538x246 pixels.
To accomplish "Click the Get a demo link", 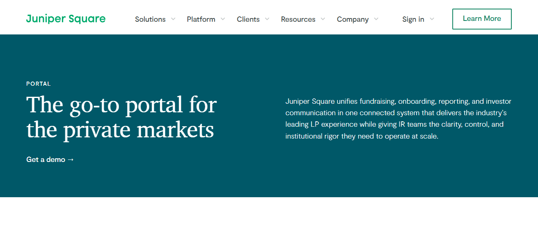I will point(46,159).
